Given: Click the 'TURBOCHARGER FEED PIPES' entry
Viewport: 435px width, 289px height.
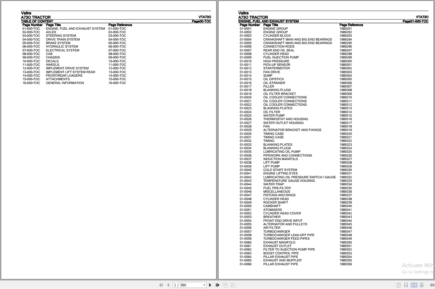Looking at the screenshot, I should pyautogui.click(x=286, y=238).
